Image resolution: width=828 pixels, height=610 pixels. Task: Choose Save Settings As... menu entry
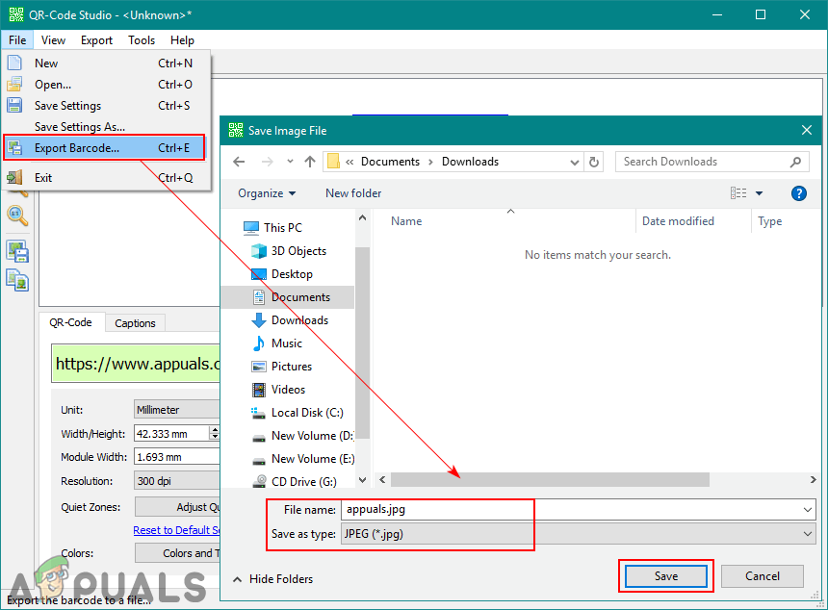(x=104, y=127)
